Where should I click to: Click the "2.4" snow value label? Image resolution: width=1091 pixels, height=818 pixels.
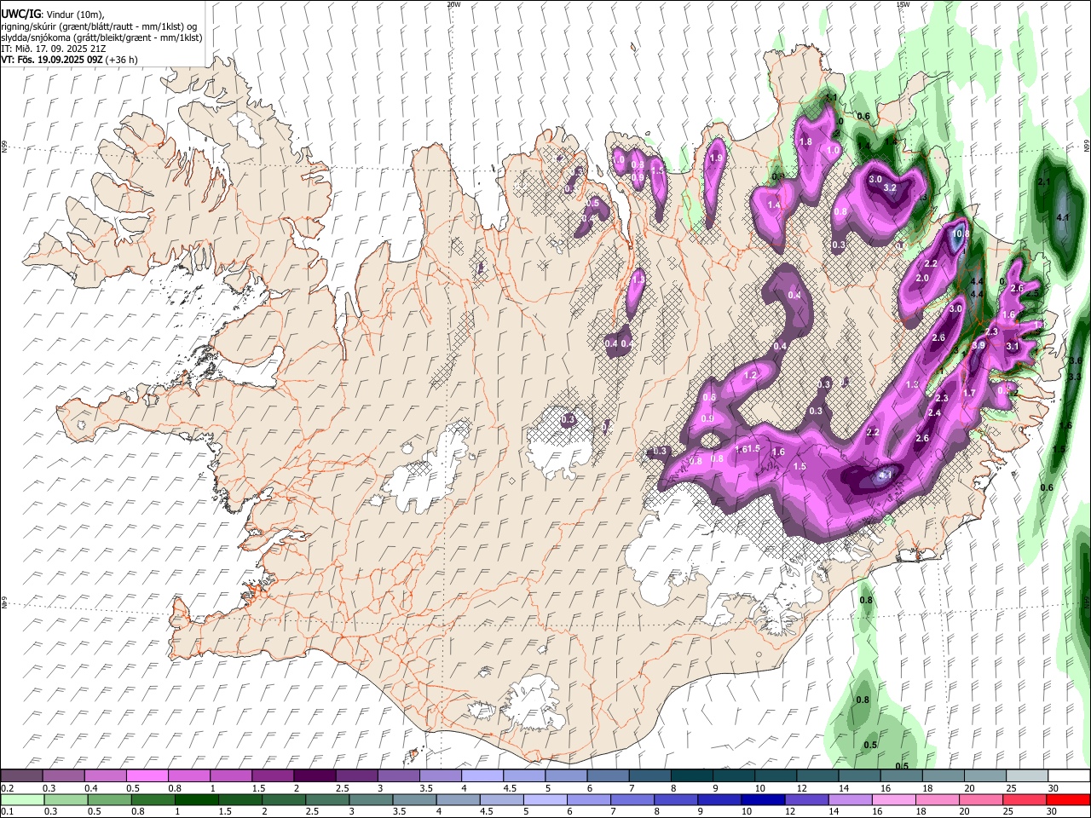coord(934,413)
